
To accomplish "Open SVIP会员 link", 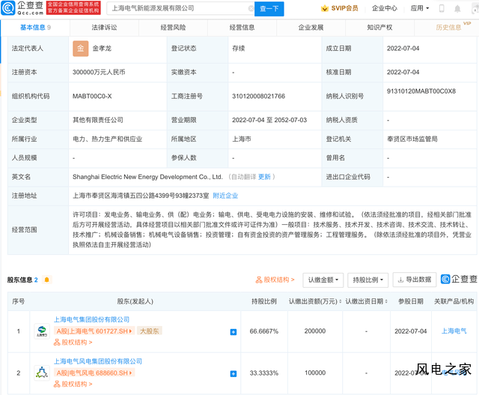I will (344, 8).
